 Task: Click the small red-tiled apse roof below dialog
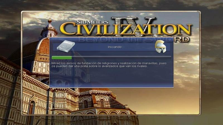click(94, 90)
